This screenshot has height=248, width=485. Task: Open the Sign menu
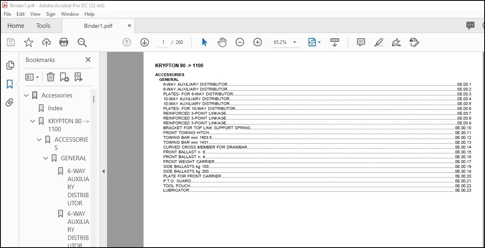[x=50, y=14]
